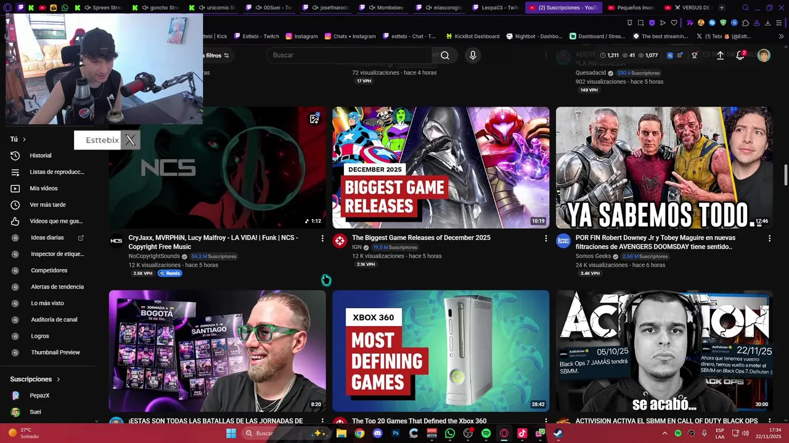Open more options for Activision SBMM video

coord(769,421)
